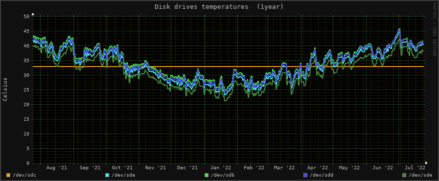
Task: Click the /dev/sda legend label
Action: coord(123,176)
